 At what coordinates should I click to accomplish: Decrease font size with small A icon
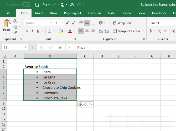[73, 23]
